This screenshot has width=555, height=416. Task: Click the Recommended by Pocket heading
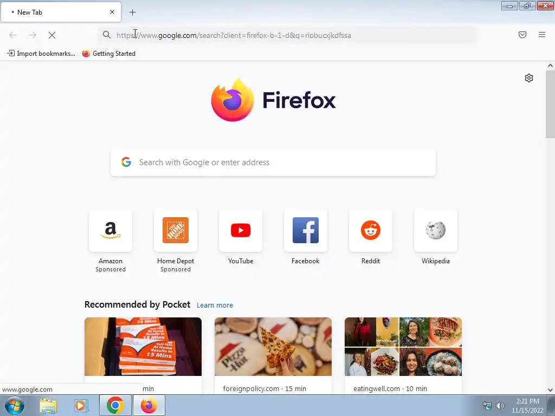[x=137, y=304]
